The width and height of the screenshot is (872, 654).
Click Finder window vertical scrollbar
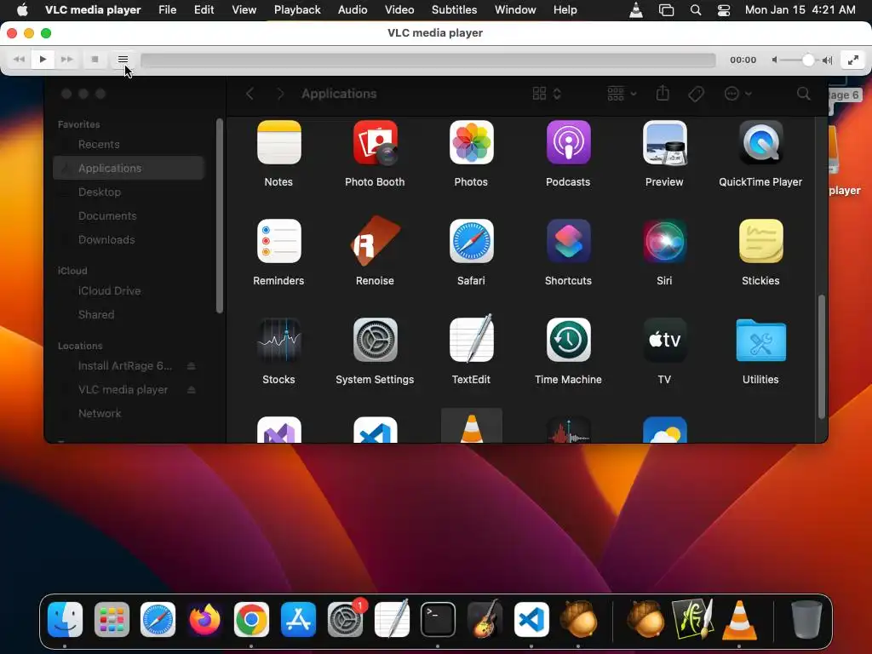(821, 357)
